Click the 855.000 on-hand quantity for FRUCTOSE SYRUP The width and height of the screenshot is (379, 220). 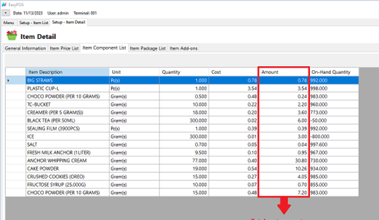pyautogui.click(x=334, y=184)
